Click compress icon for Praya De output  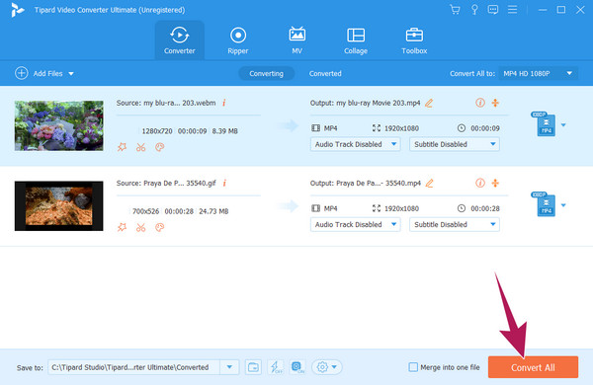(495, 183)
